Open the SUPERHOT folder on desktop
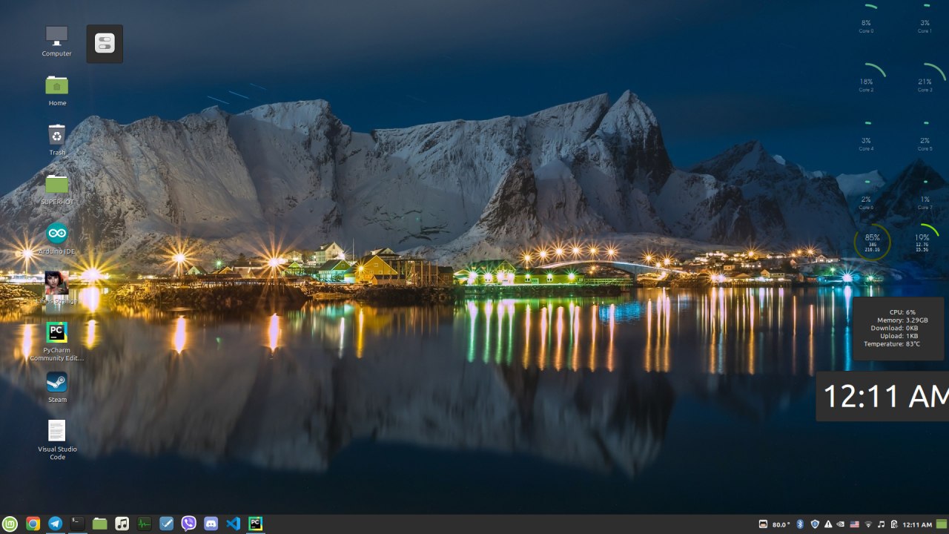This screenshot has height=534, width=949. coord(57,189)
